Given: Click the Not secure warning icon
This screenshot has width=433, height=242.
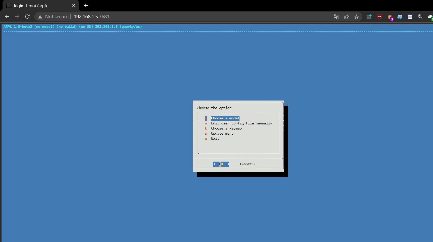Looking at the screenshot, I should (x=40, y=17).
